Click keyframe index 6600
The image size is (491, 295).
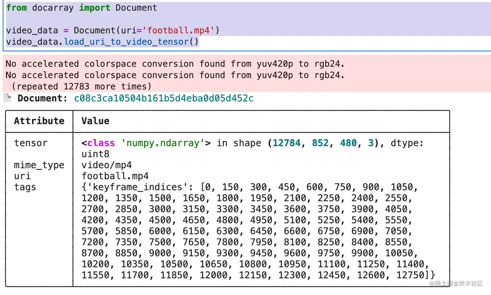coord(295,231)
